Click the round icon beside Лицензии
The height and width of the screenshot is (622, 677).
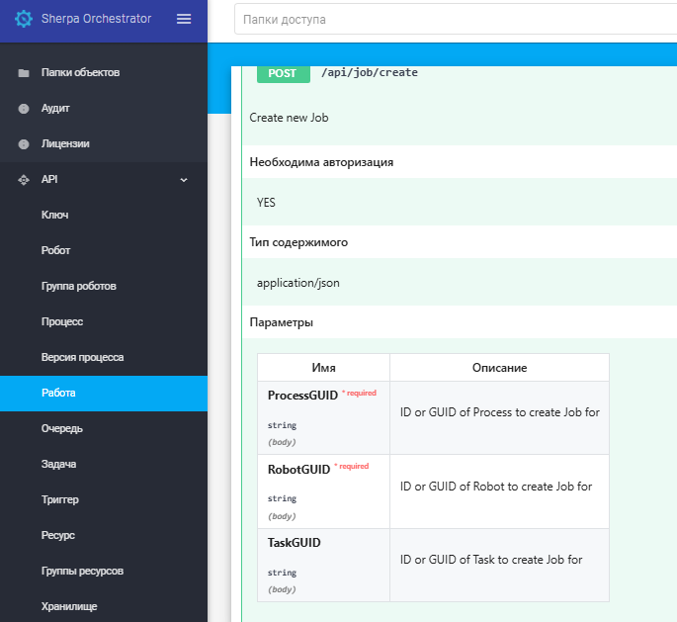click(24, 144)
